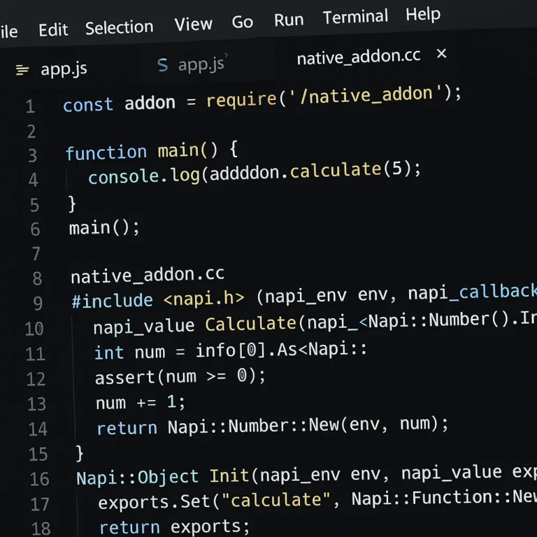Click the '/native_addon' string on line 1

click(x=366, y=95)
